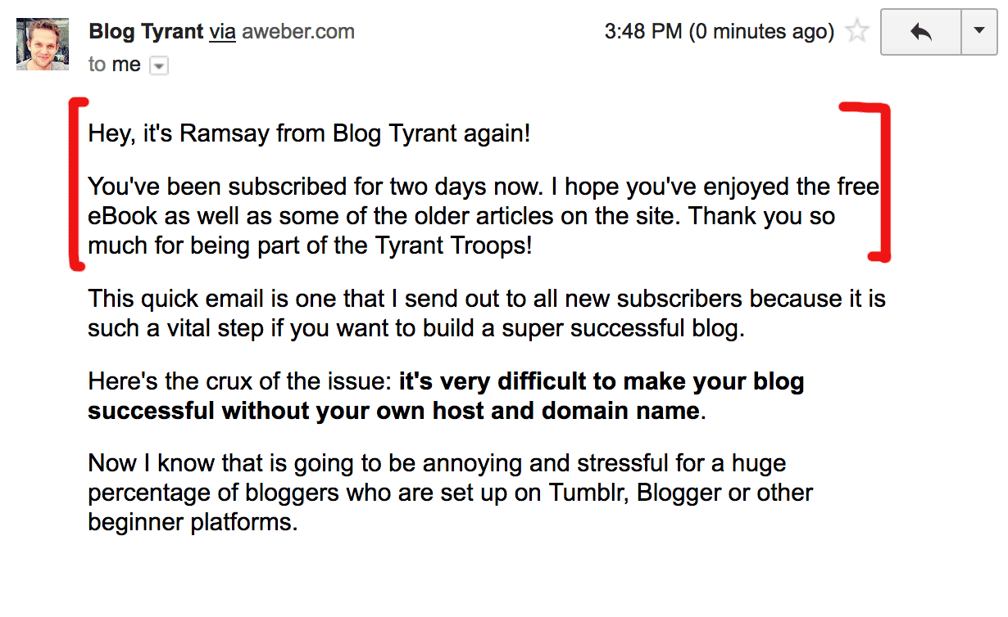
Task: Open the more options arrow beside reply
Action: 978,32
